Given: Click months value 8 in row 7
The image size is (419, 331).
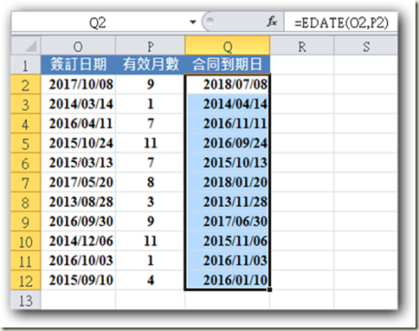Looking at the screenshot, I should pyautogui.click(x=150, y=183).
